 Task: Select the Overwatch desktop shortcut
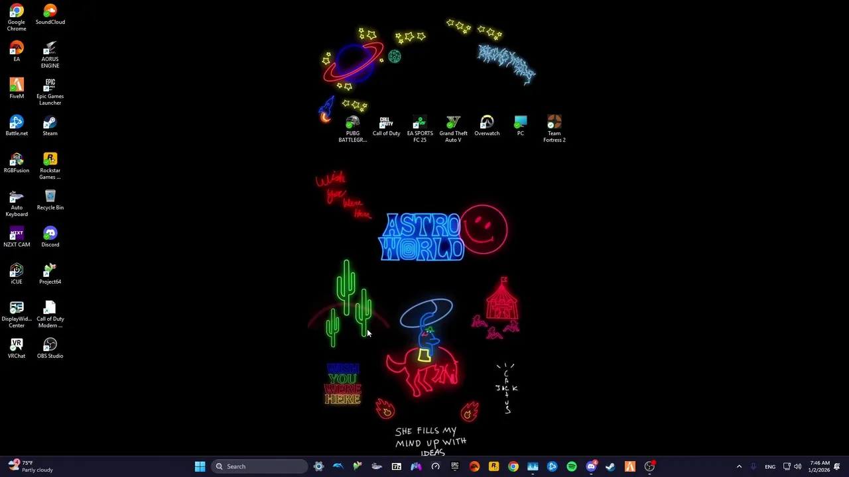tap(487, 126)
